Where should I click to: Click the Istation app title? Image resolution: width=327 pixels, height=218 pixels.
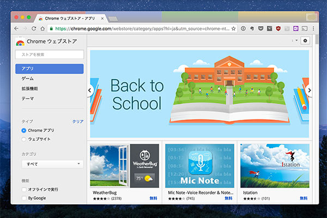(x=250, y=192)
